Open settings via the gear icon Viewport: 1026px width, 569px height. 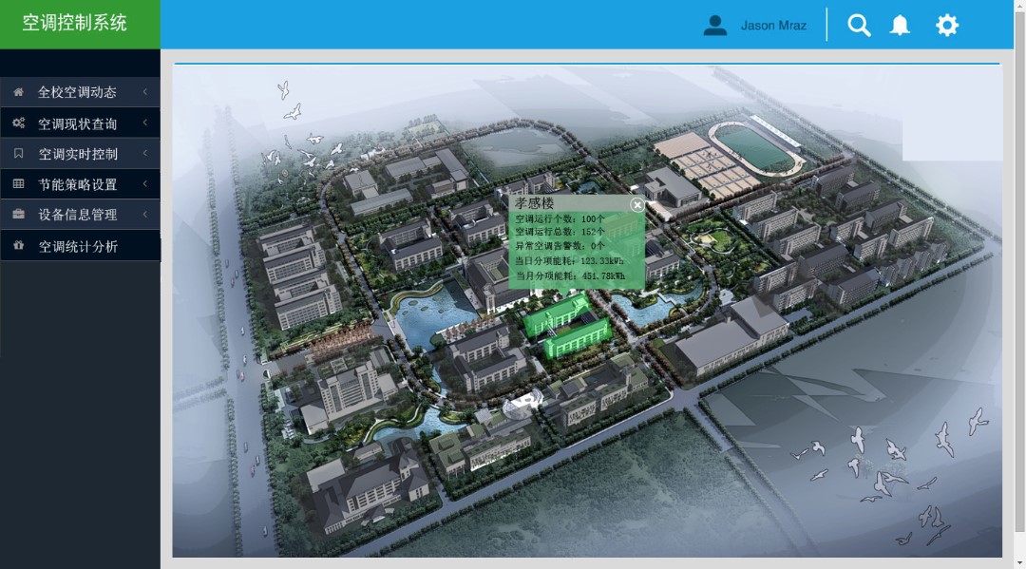[x=947, y=26]
